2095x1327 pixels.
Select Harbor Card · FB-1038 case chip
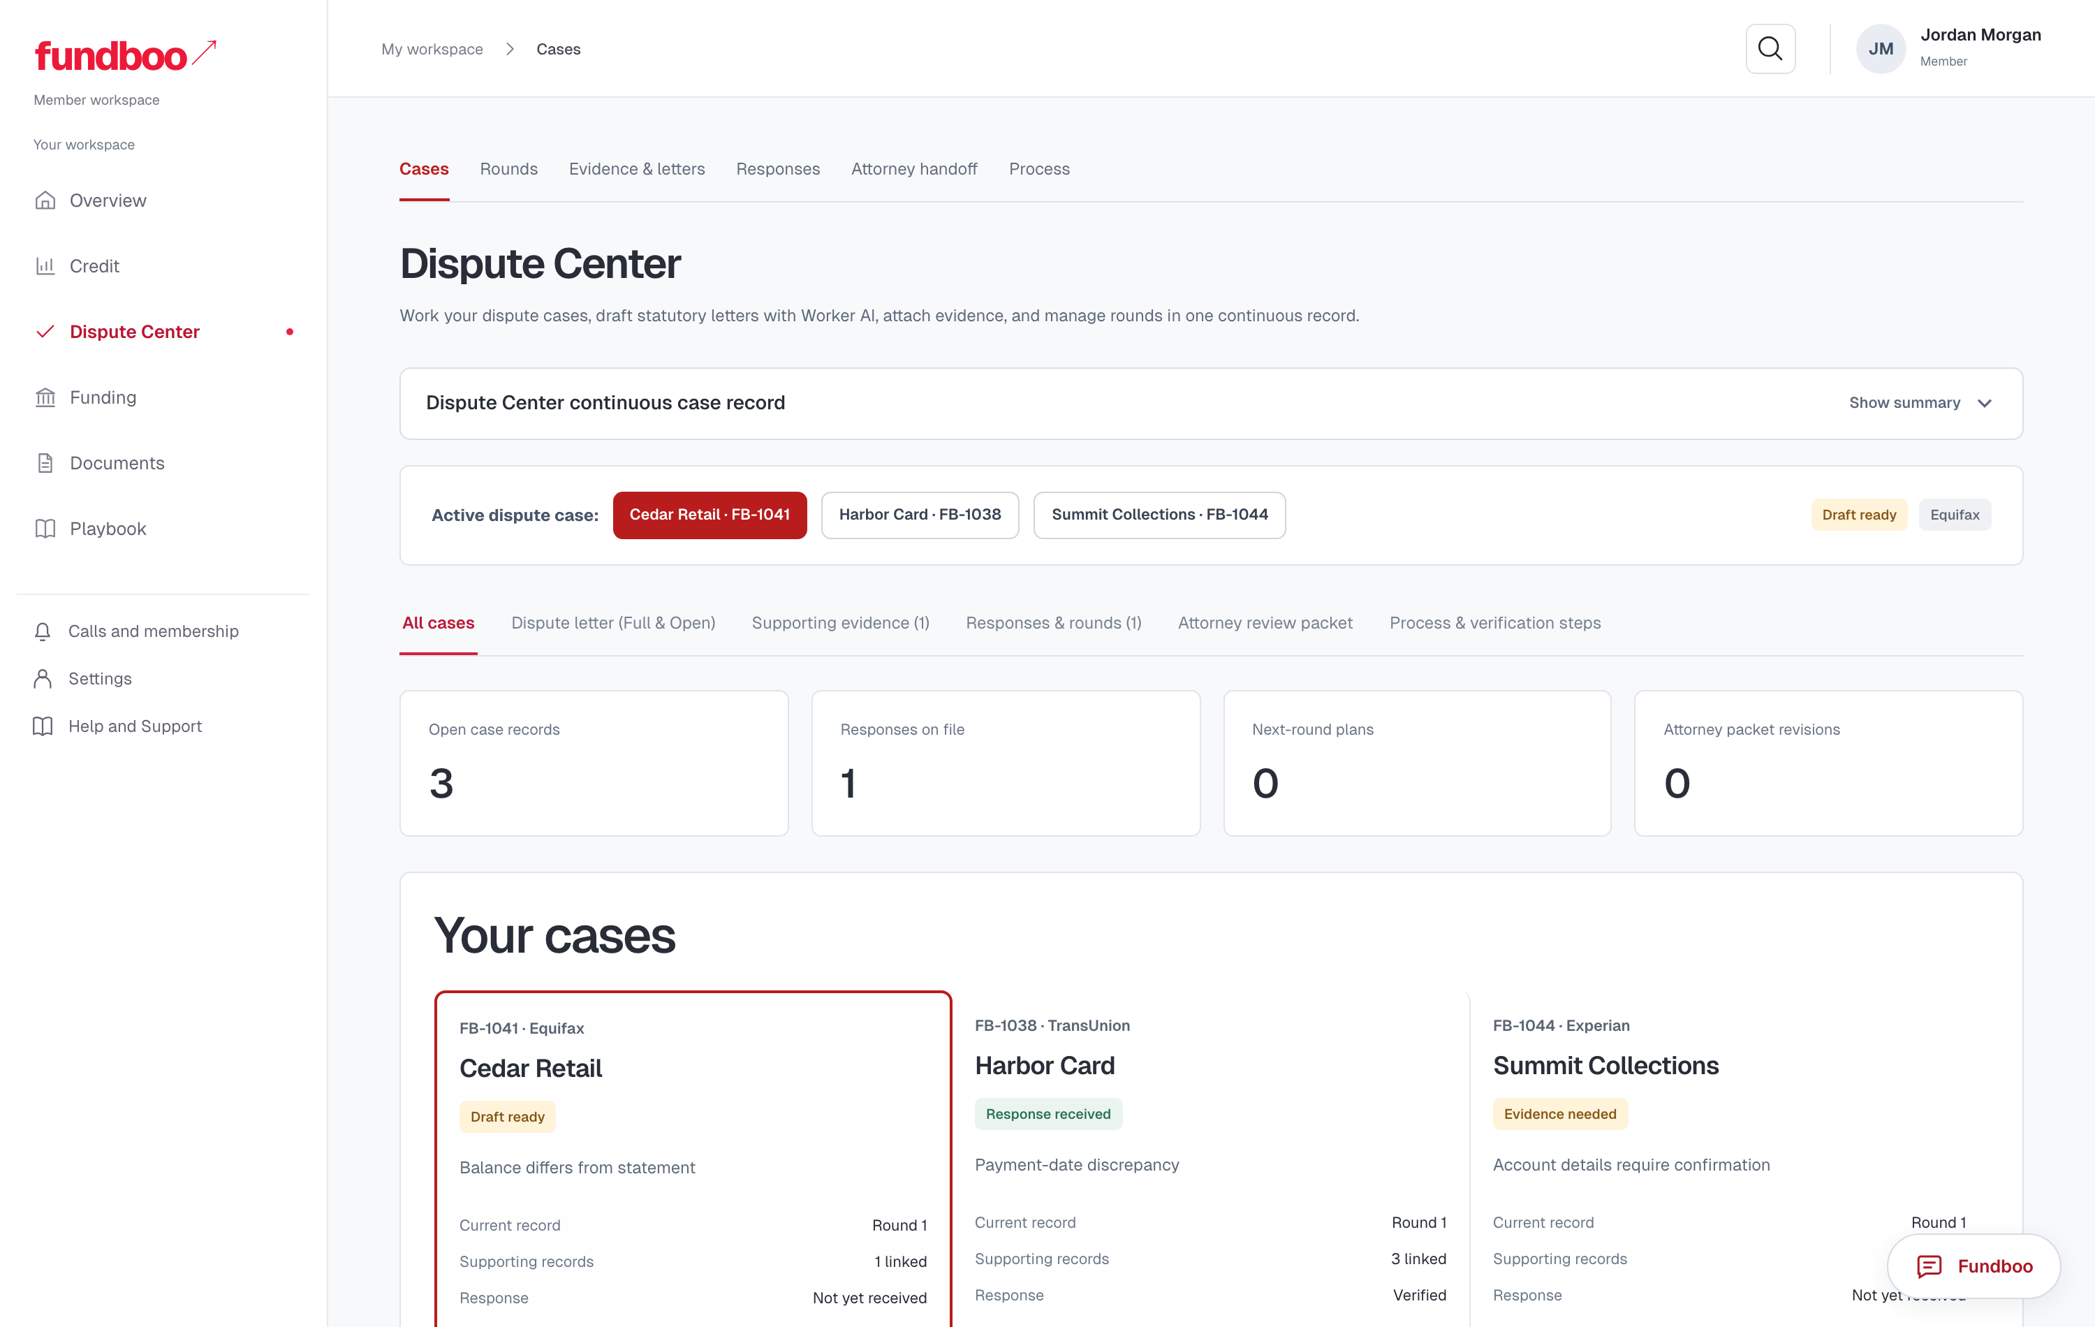(920, 515)
